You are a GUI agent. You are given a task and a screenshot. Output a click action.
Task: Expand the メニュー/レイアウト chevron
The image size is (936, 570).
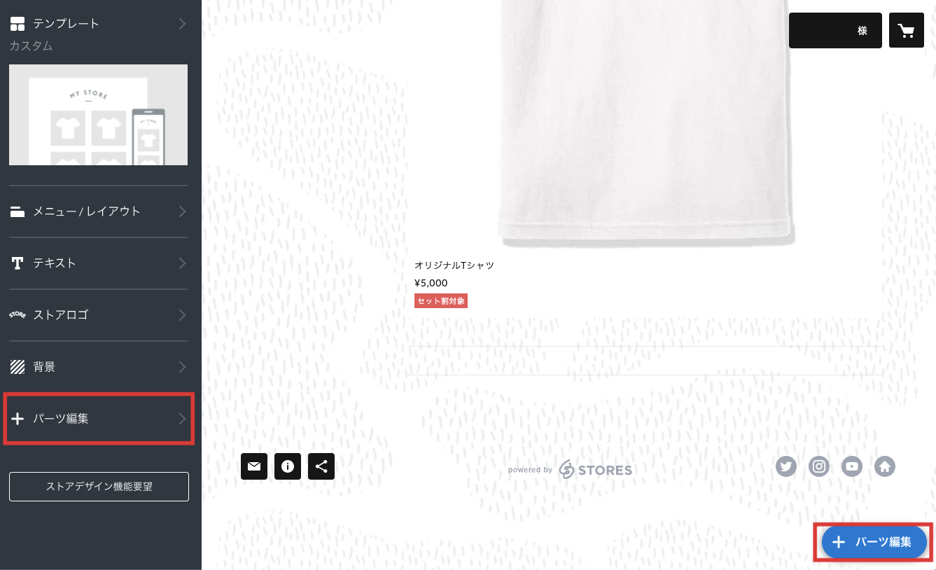[182, 211]
